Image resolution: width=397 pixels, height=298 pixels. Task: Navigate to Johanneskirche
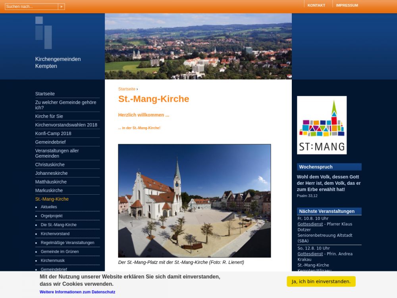point(51,173)
